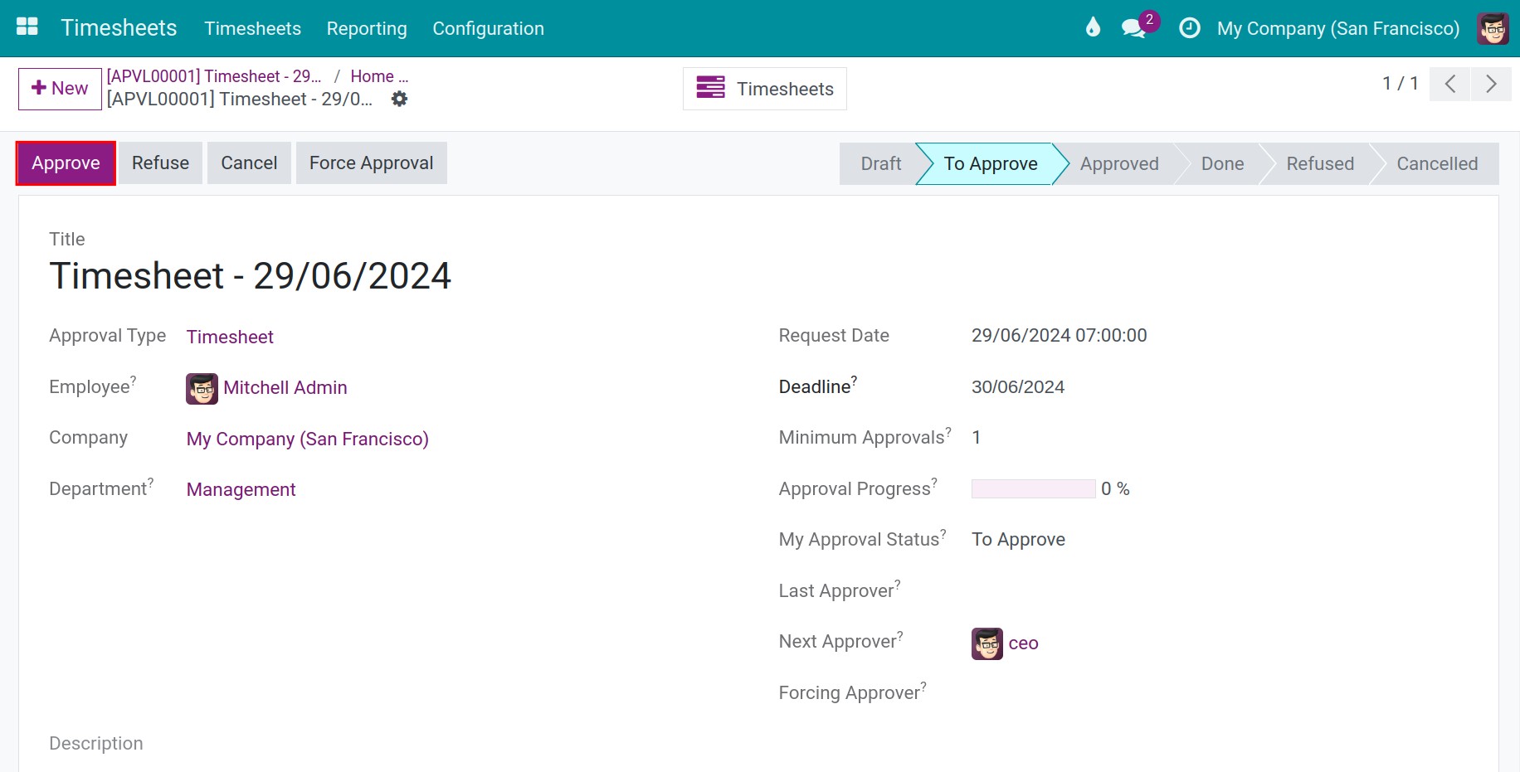Refuse the timesheet request
The width and height of the screenshot is (1520, 772).
(x=160, y=163)
